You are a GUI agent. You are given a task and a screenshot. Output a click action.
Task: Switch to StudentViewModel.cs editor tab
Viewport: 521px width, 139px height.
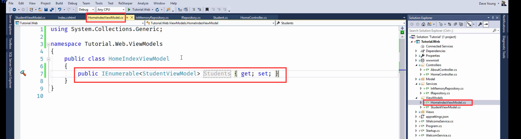point(30,17)
